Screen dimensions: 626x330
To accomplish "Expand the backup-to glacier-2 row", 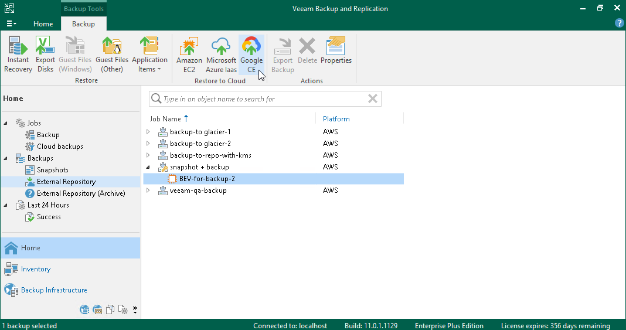I will click(148, 143).
